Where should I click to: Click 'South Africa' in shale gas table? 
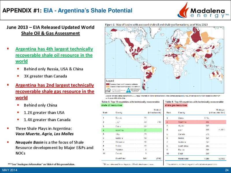pyautogui.click(x=183, y=146)
